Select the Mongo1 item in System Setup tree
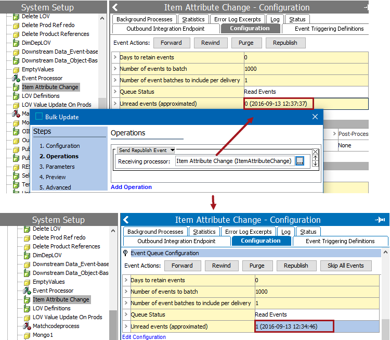The image size is (390, 340). point(43,336)
